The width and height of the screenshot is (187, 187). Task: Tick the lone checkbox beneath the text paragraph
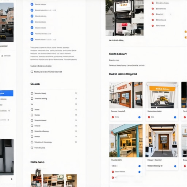coord(32,72)
